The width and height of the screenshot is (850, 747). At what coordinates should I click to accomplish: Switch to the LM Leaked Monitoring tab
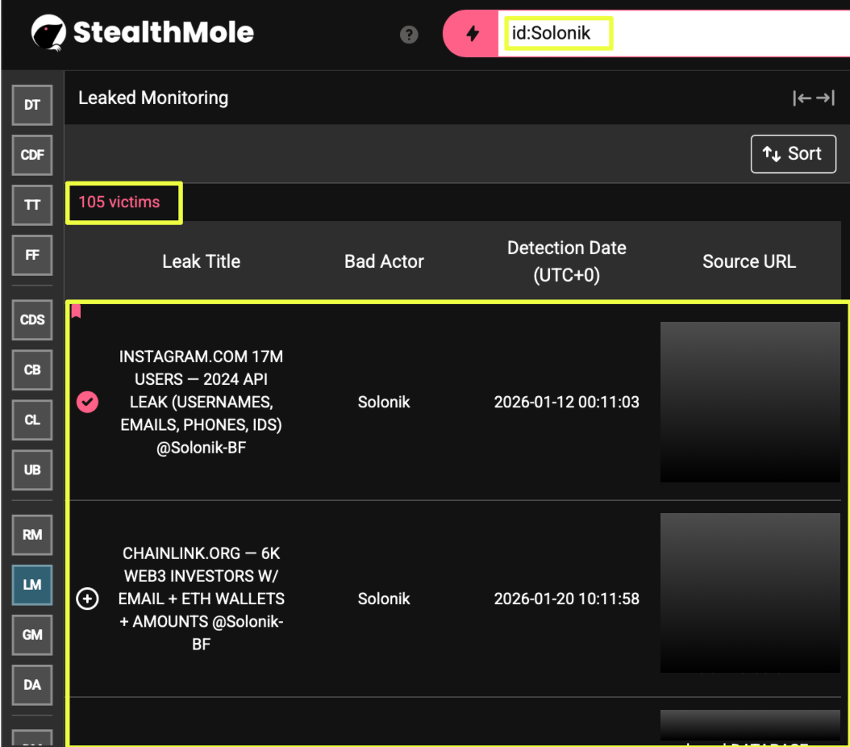[x=32, y=585]
